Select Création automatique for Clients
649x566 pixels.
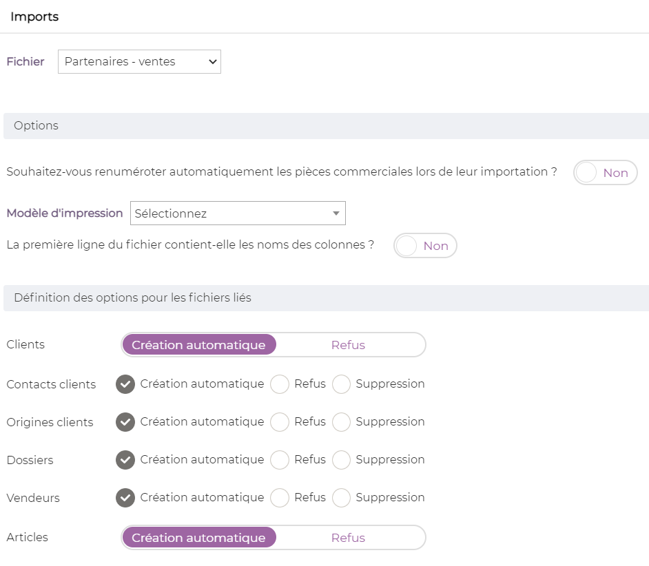tap(199, 345)
